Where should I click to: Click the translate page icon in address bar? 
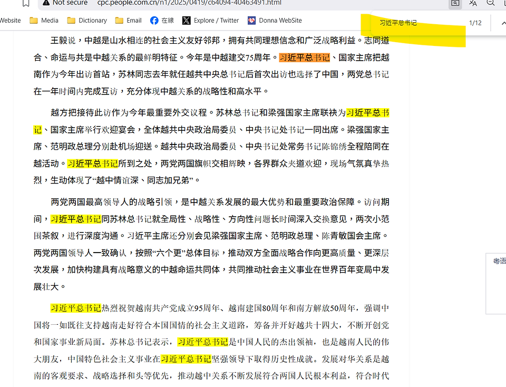[x=473, y=3]
